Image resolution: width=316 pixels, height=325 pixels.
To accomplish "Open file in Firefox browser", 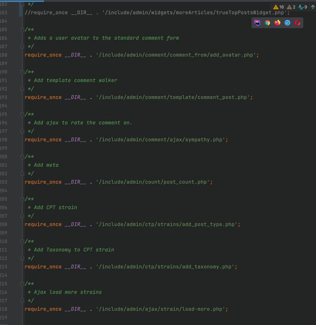I will (x=277, y=23).
